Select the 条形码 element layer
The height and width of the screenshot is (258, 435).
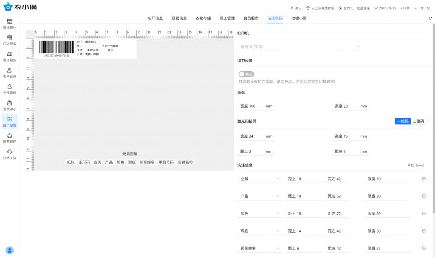84,162
